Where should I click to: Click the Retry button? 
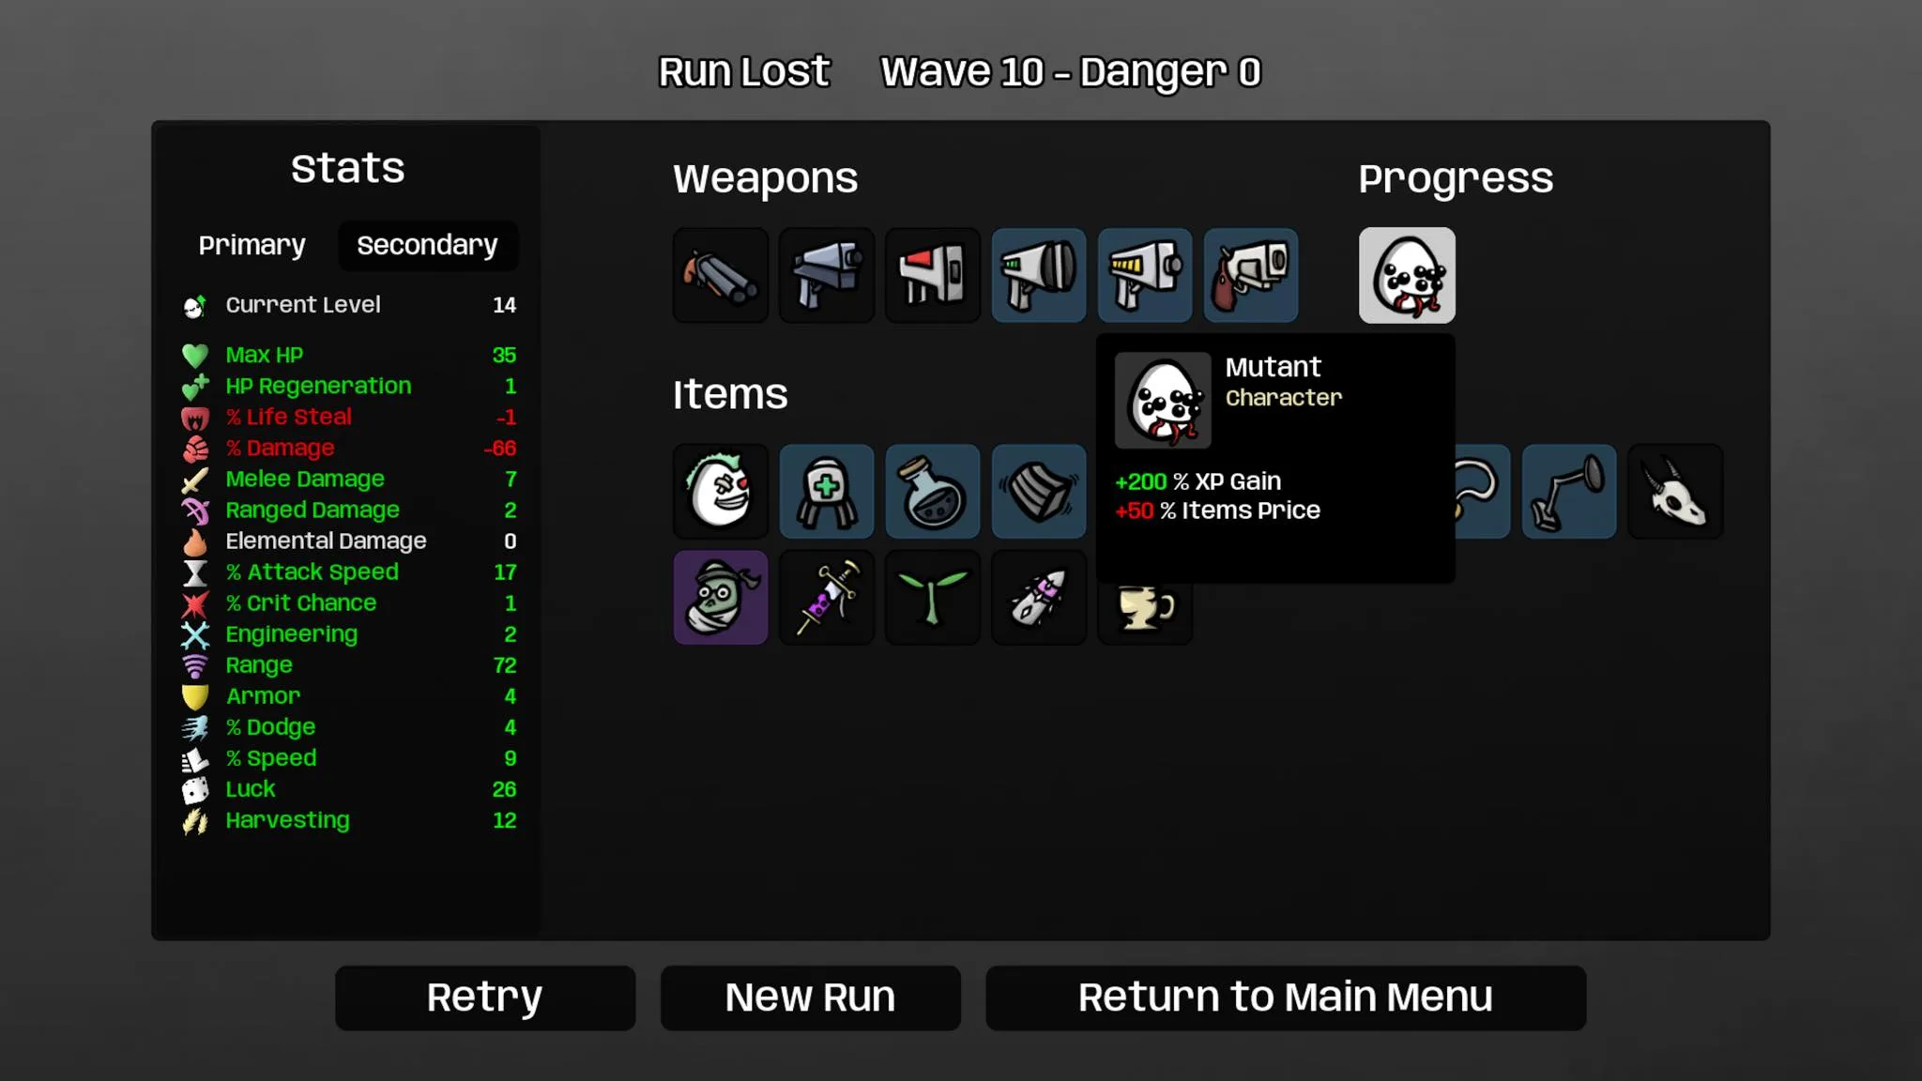pyautogui.click(x=484, y=997)
